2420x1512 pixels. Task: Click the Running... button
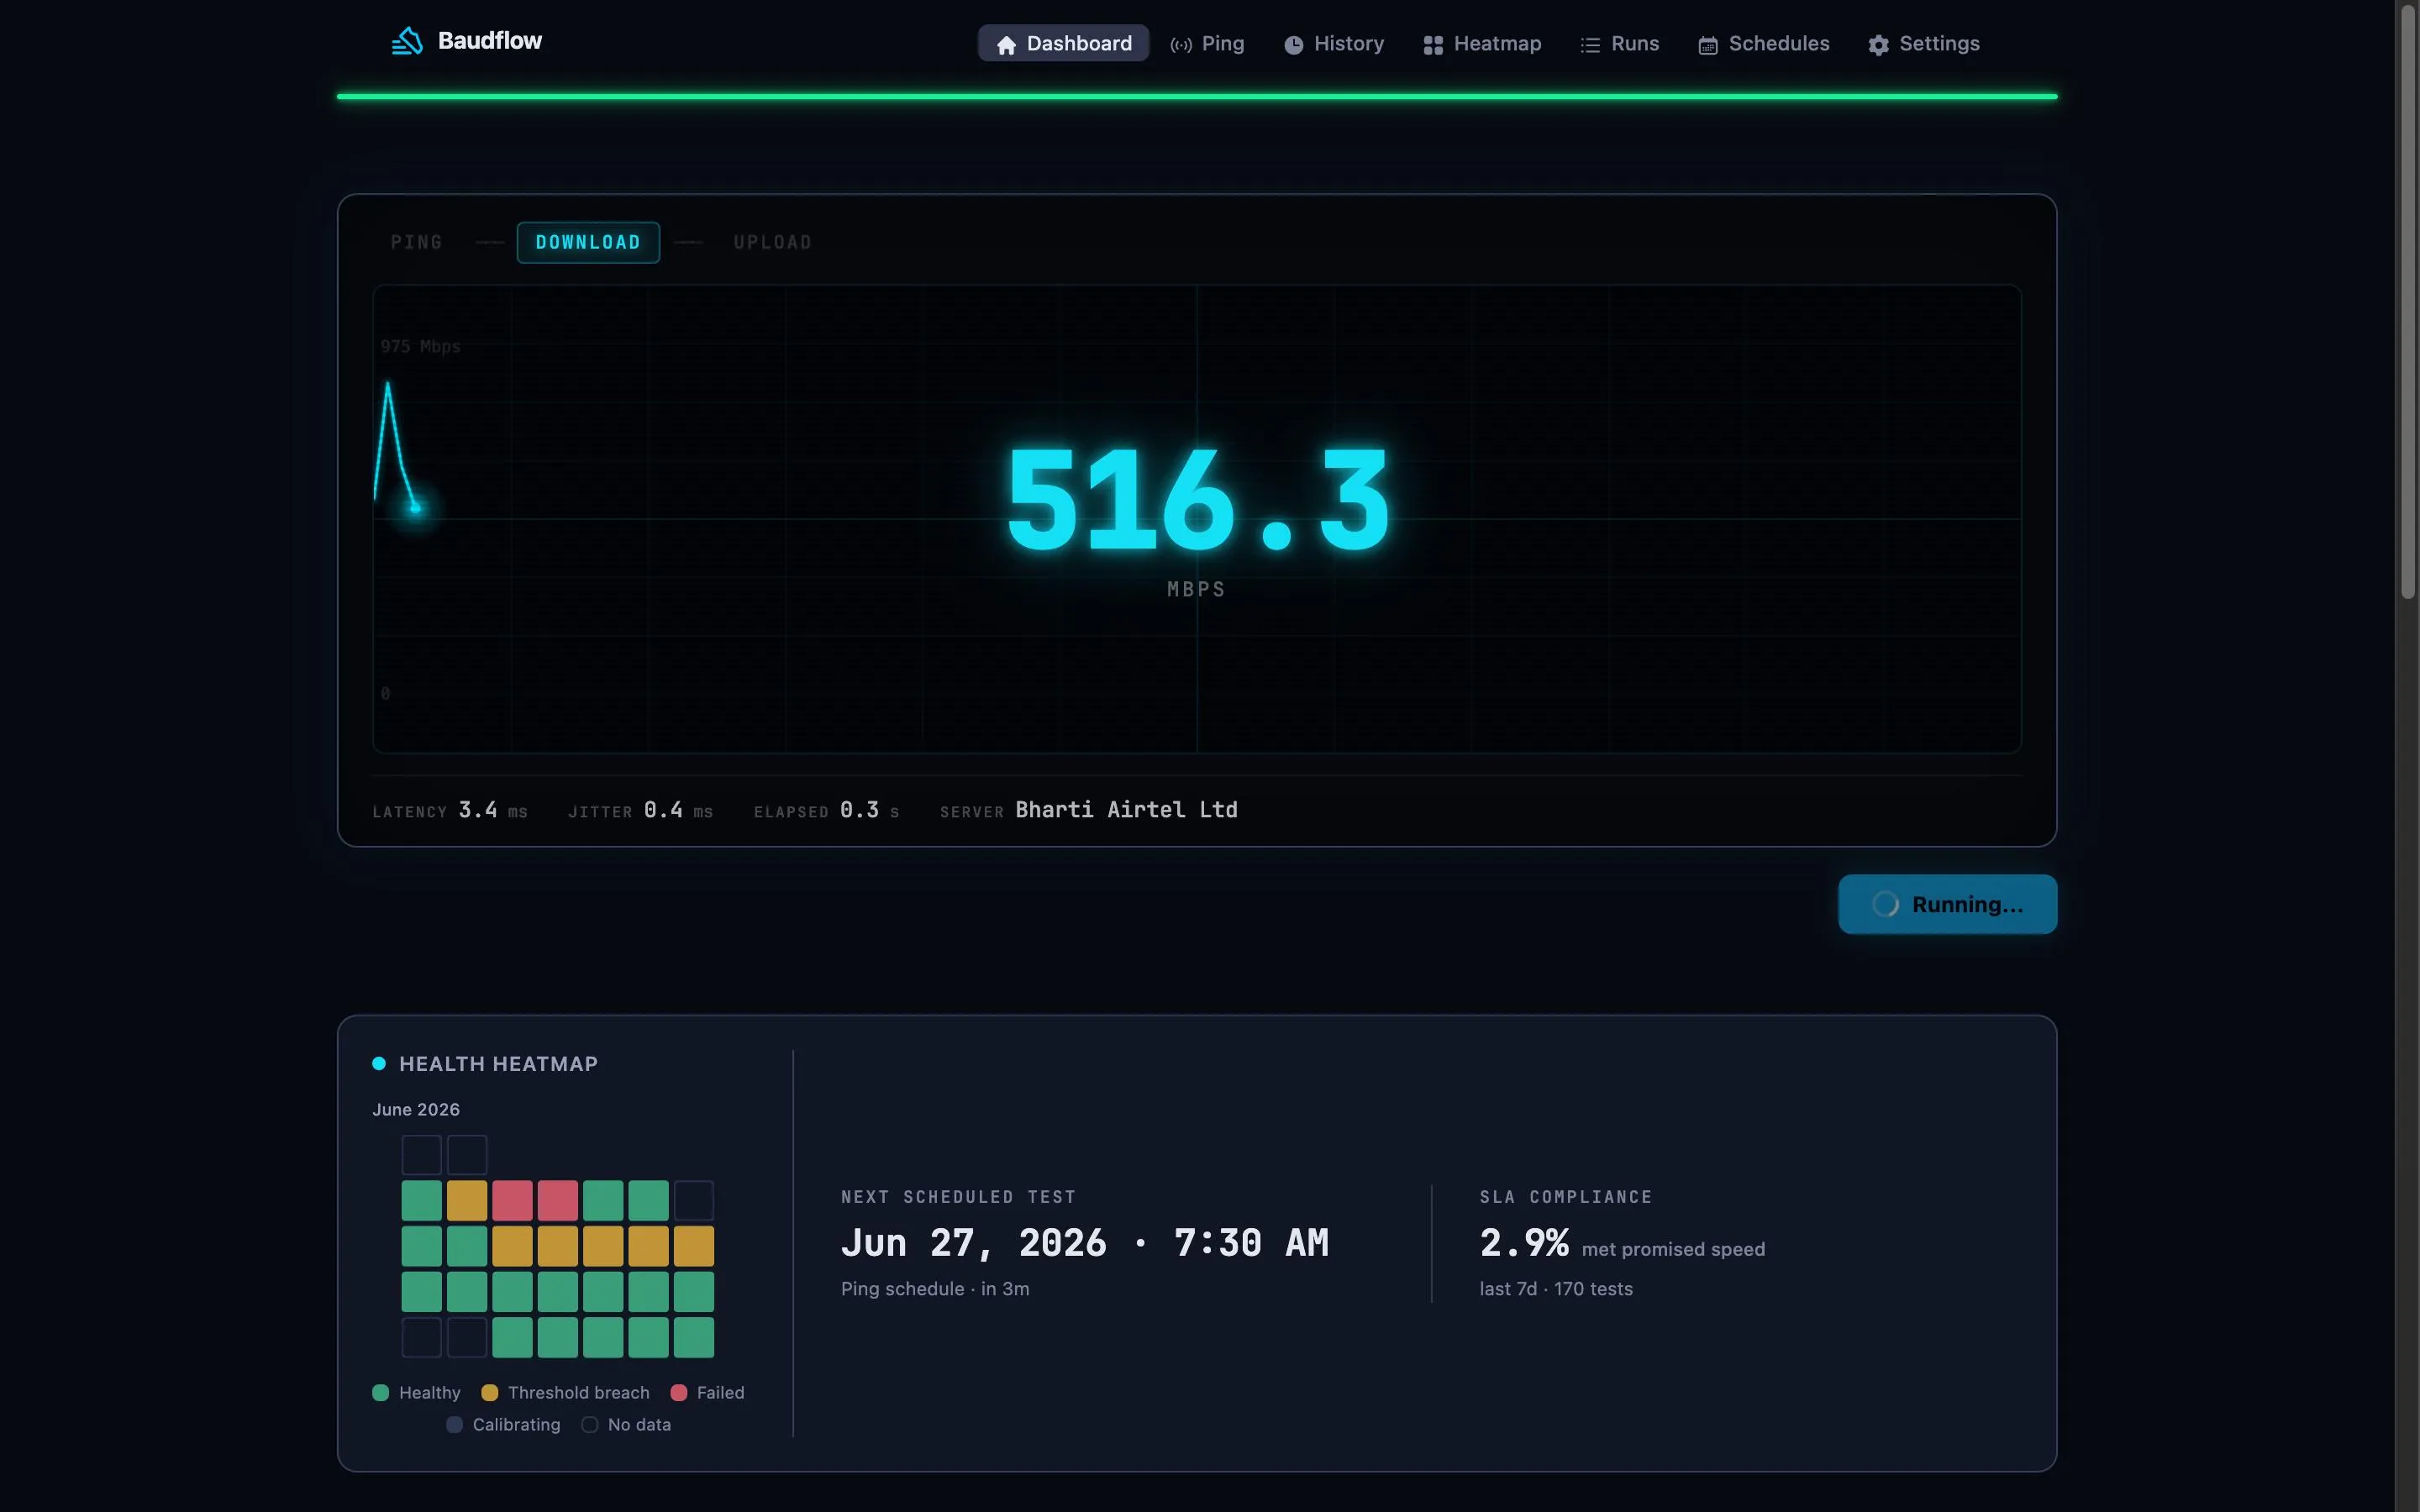tap(1947, 904)
